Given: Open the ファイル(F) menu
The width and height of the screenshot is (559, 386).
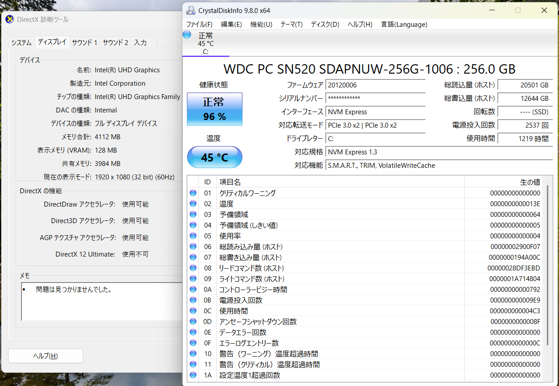Looking at the screenshot, I should (199, 25).
